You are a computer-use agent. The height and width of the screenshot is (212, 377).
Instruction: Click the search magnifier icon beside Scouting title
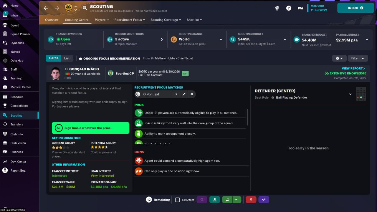coord(85,8)
